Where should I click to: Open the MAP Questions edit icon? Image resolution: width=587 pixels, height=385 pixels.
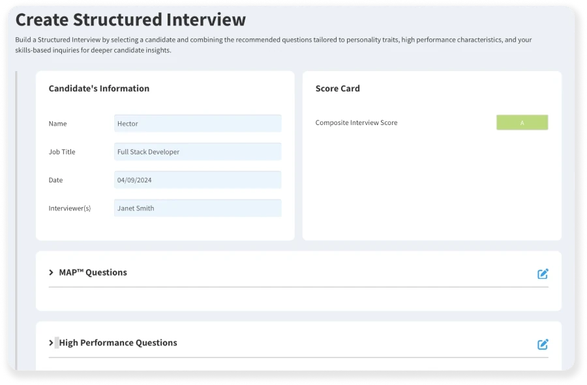pos(543,274)
